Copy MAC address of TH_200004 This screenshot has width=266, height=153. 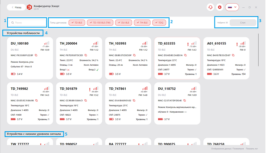click(x=86, y=55)
